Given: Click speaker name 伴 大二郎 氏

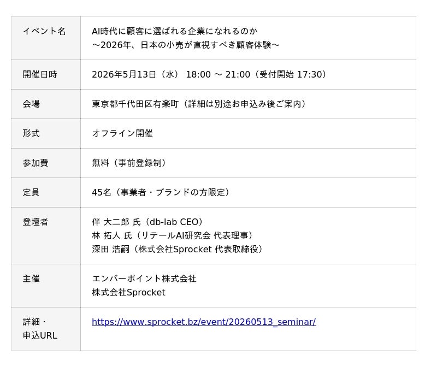Looking at the screenshot, I should point(116,222).
